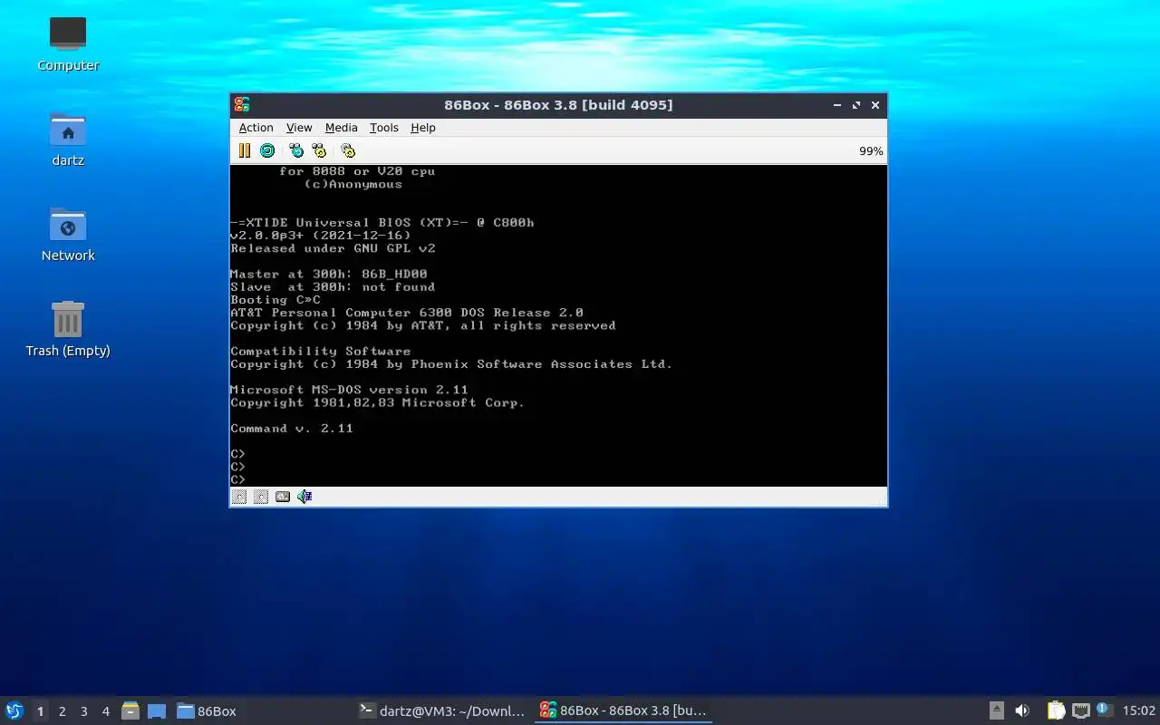Open the Action menu
1160x725 pixels.
256,128
